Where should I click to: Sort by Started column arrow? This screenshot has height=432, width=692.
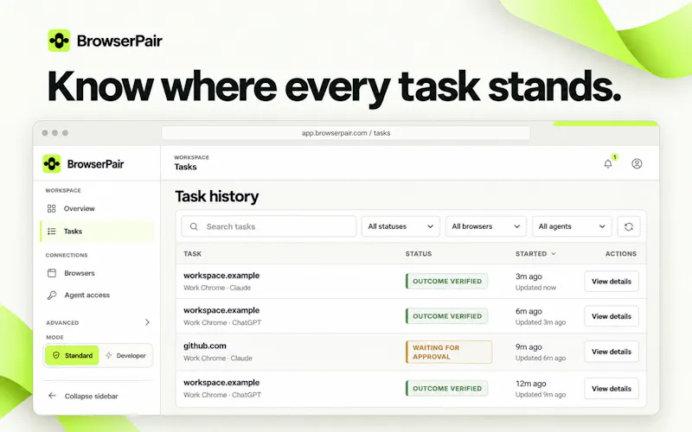(x=554, y=254)
